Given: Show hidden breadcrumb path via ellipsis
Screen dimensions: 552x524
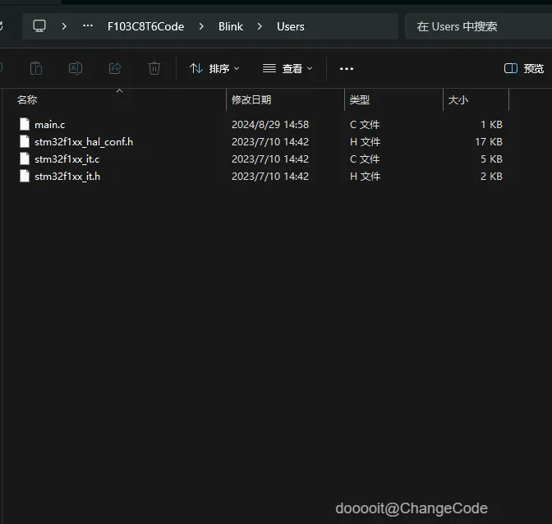Looking at the screenshot, I should coord(88,25).
